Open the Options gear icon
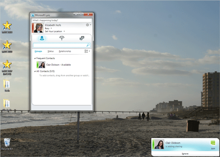This screenshot has width=220, height=157. click(x=88, y=25)
